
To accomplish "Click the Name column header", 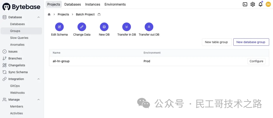I will point(57,53).
